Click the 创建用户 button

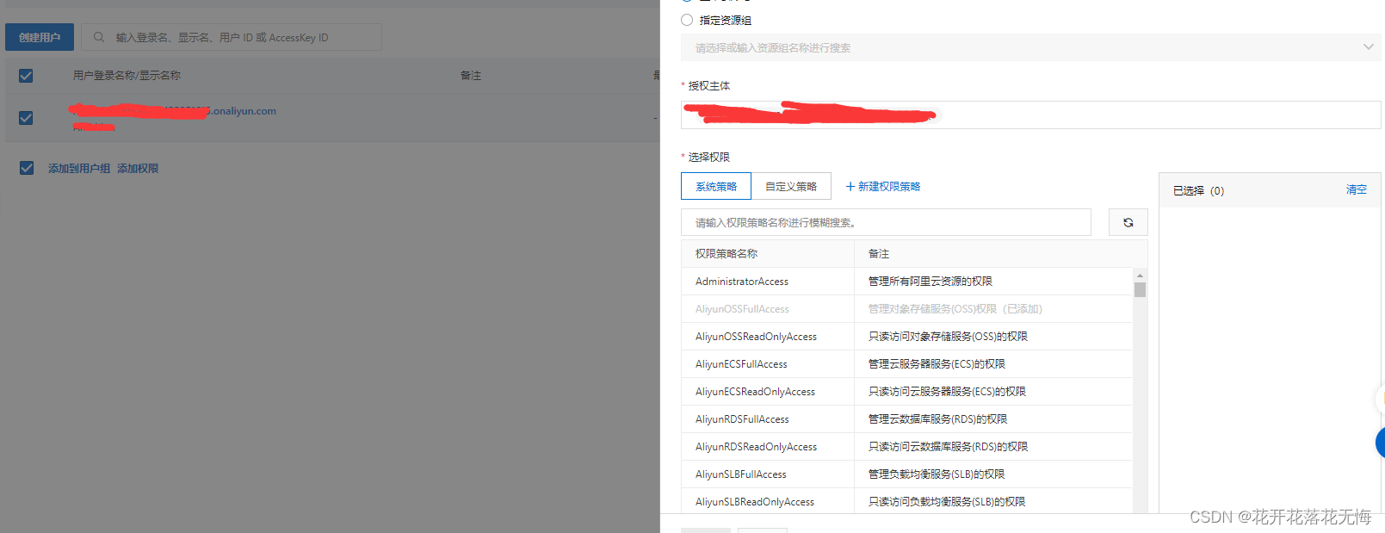coord(40,37)
